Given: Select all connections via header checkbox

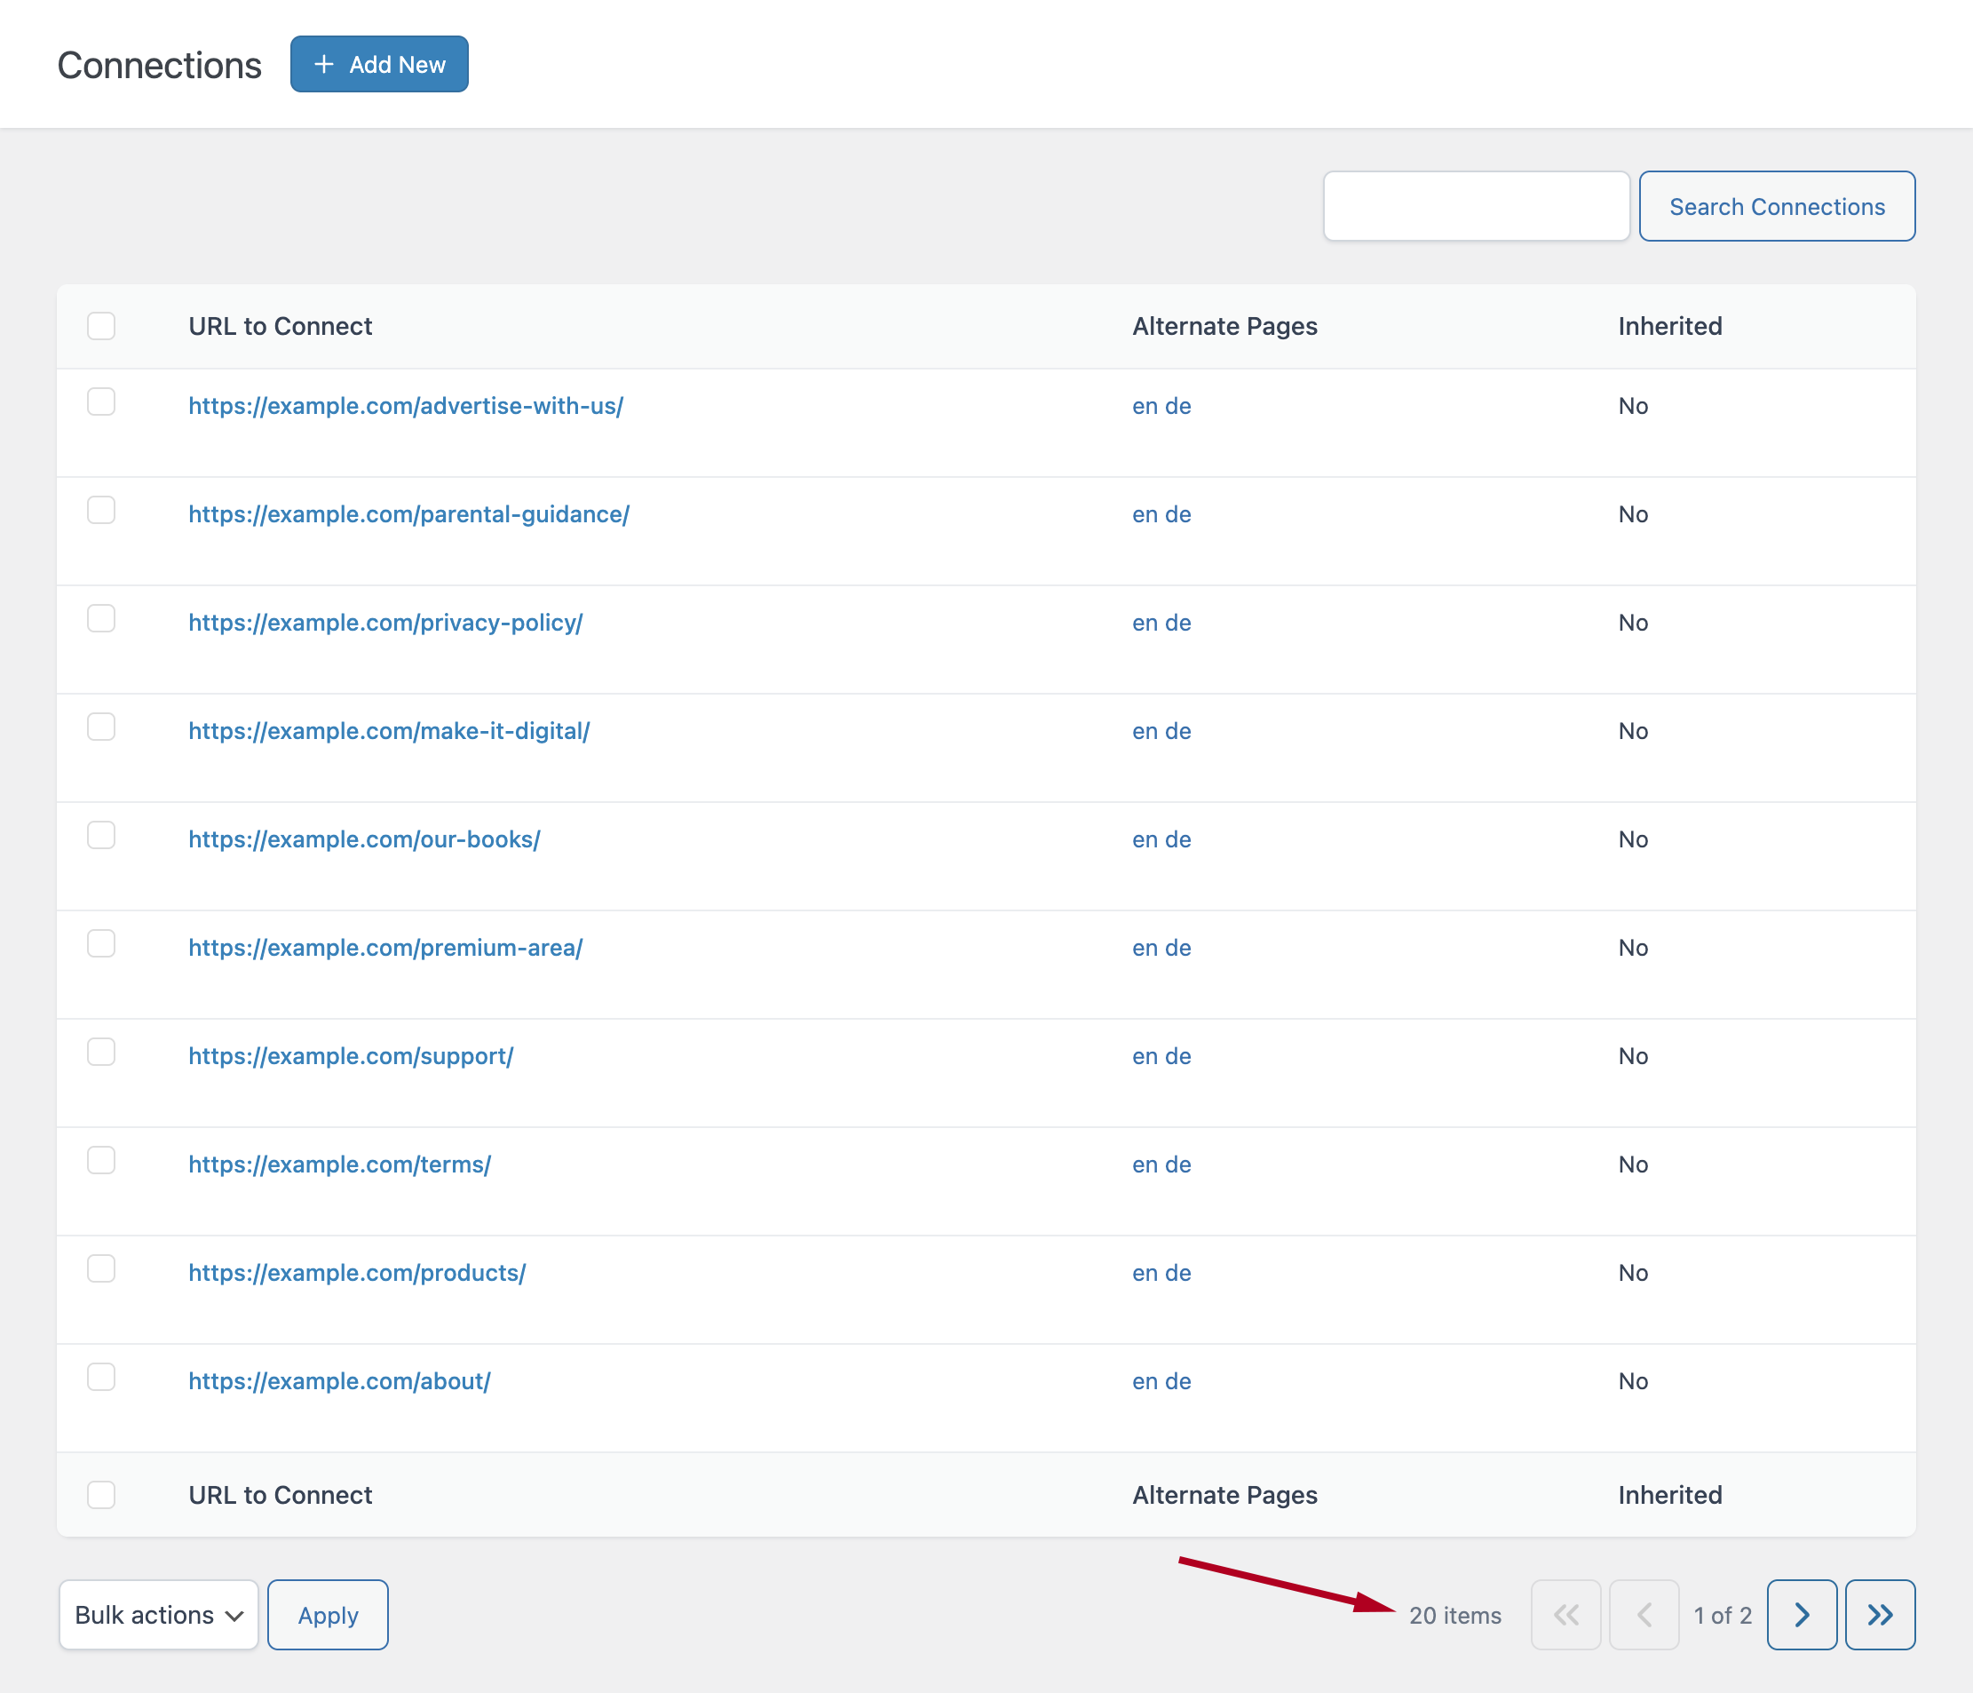Looking at the screenshot, I should (x=101, y=326).
